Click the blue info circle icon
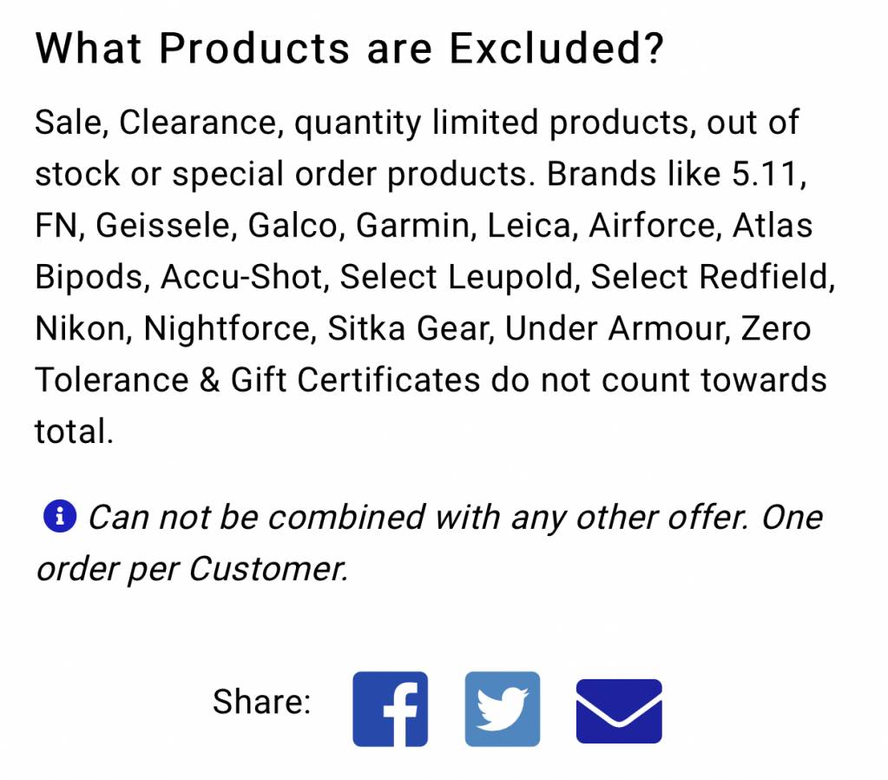Viewport: 888px width, 780px height. [x=60, y=517]
